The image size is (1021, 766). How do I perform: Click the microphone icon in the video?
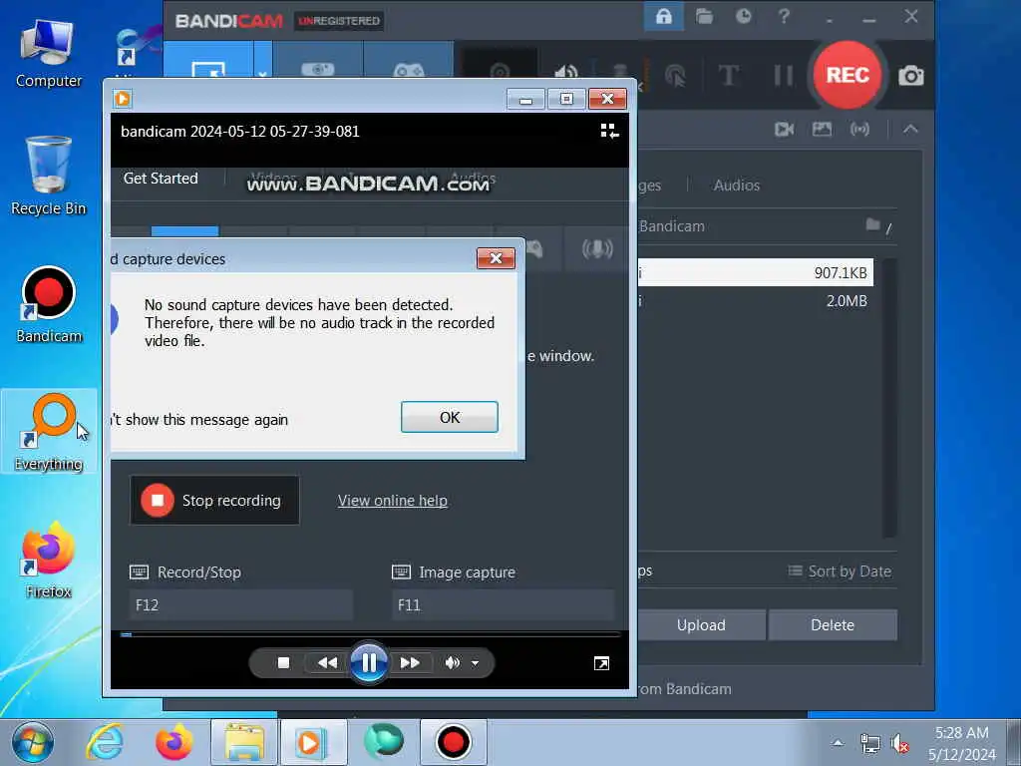[597, 248]
